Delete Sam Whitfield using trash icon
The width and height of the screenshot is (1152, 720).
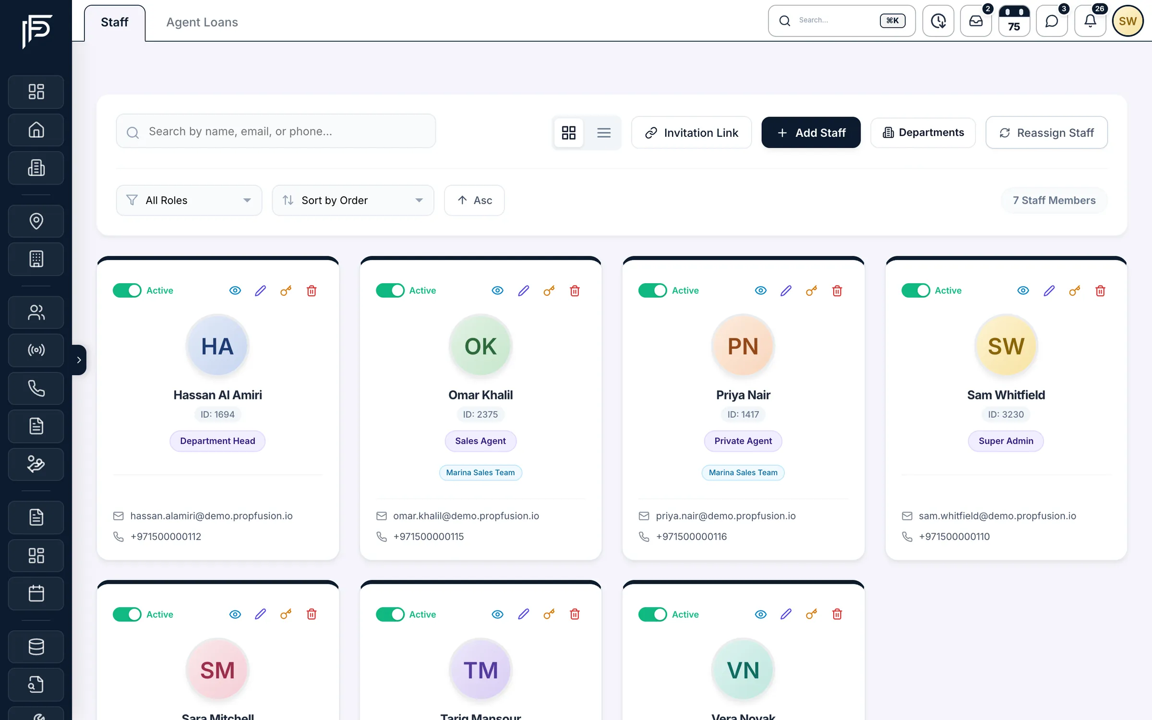[1100, 290]
